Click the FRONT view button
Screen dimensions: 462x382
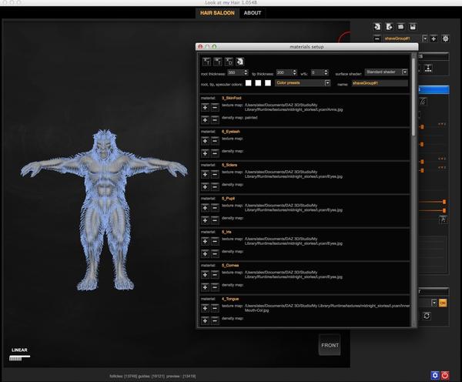[330, 345]
